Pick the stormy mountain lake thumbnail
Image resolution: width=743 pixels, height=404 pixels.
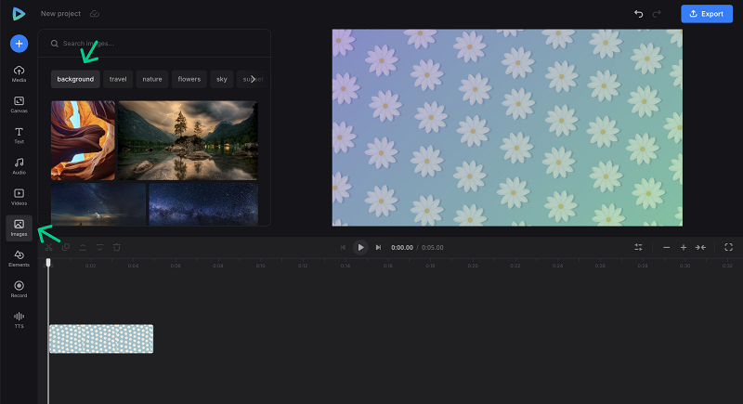tap(188, 140)
